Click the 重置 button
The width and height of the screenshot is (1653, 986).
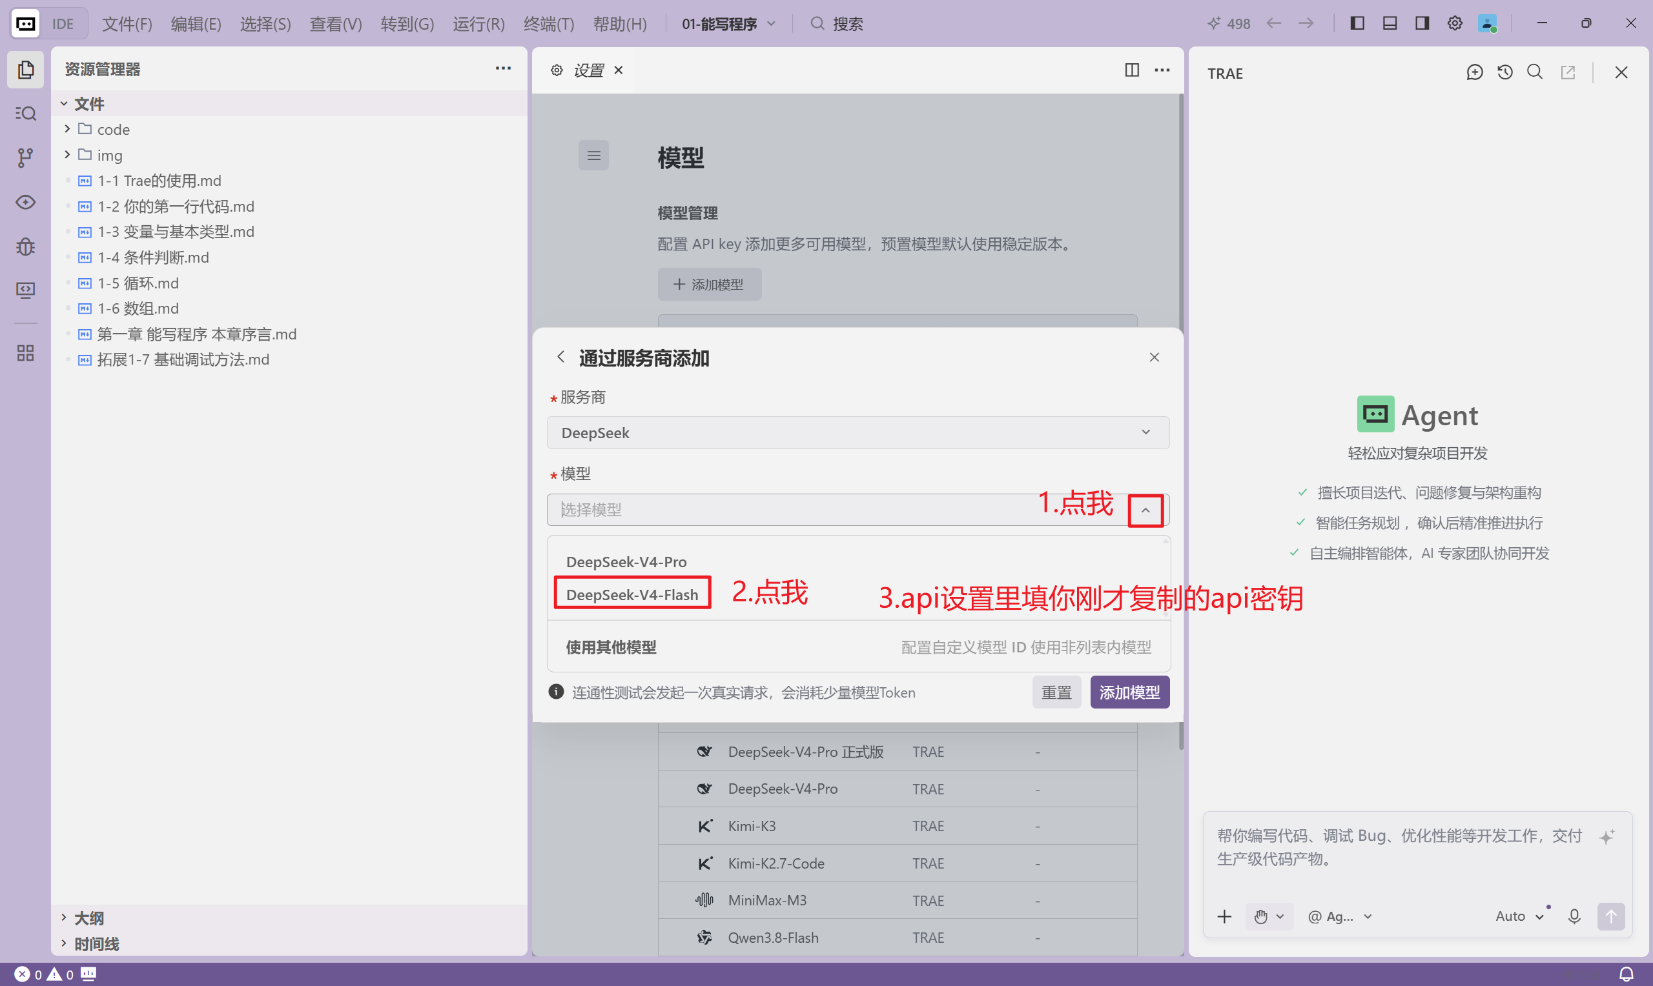click(1056, 692)
